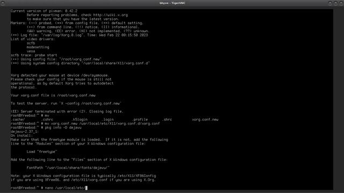Screen dimensions: 344x193
Task: Open the window menu button in the title bar
Action: [x=3, y=3]
